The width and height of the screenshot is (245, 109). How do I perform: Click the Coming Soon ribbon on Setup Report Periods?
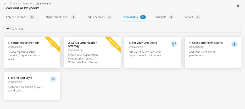53,43
